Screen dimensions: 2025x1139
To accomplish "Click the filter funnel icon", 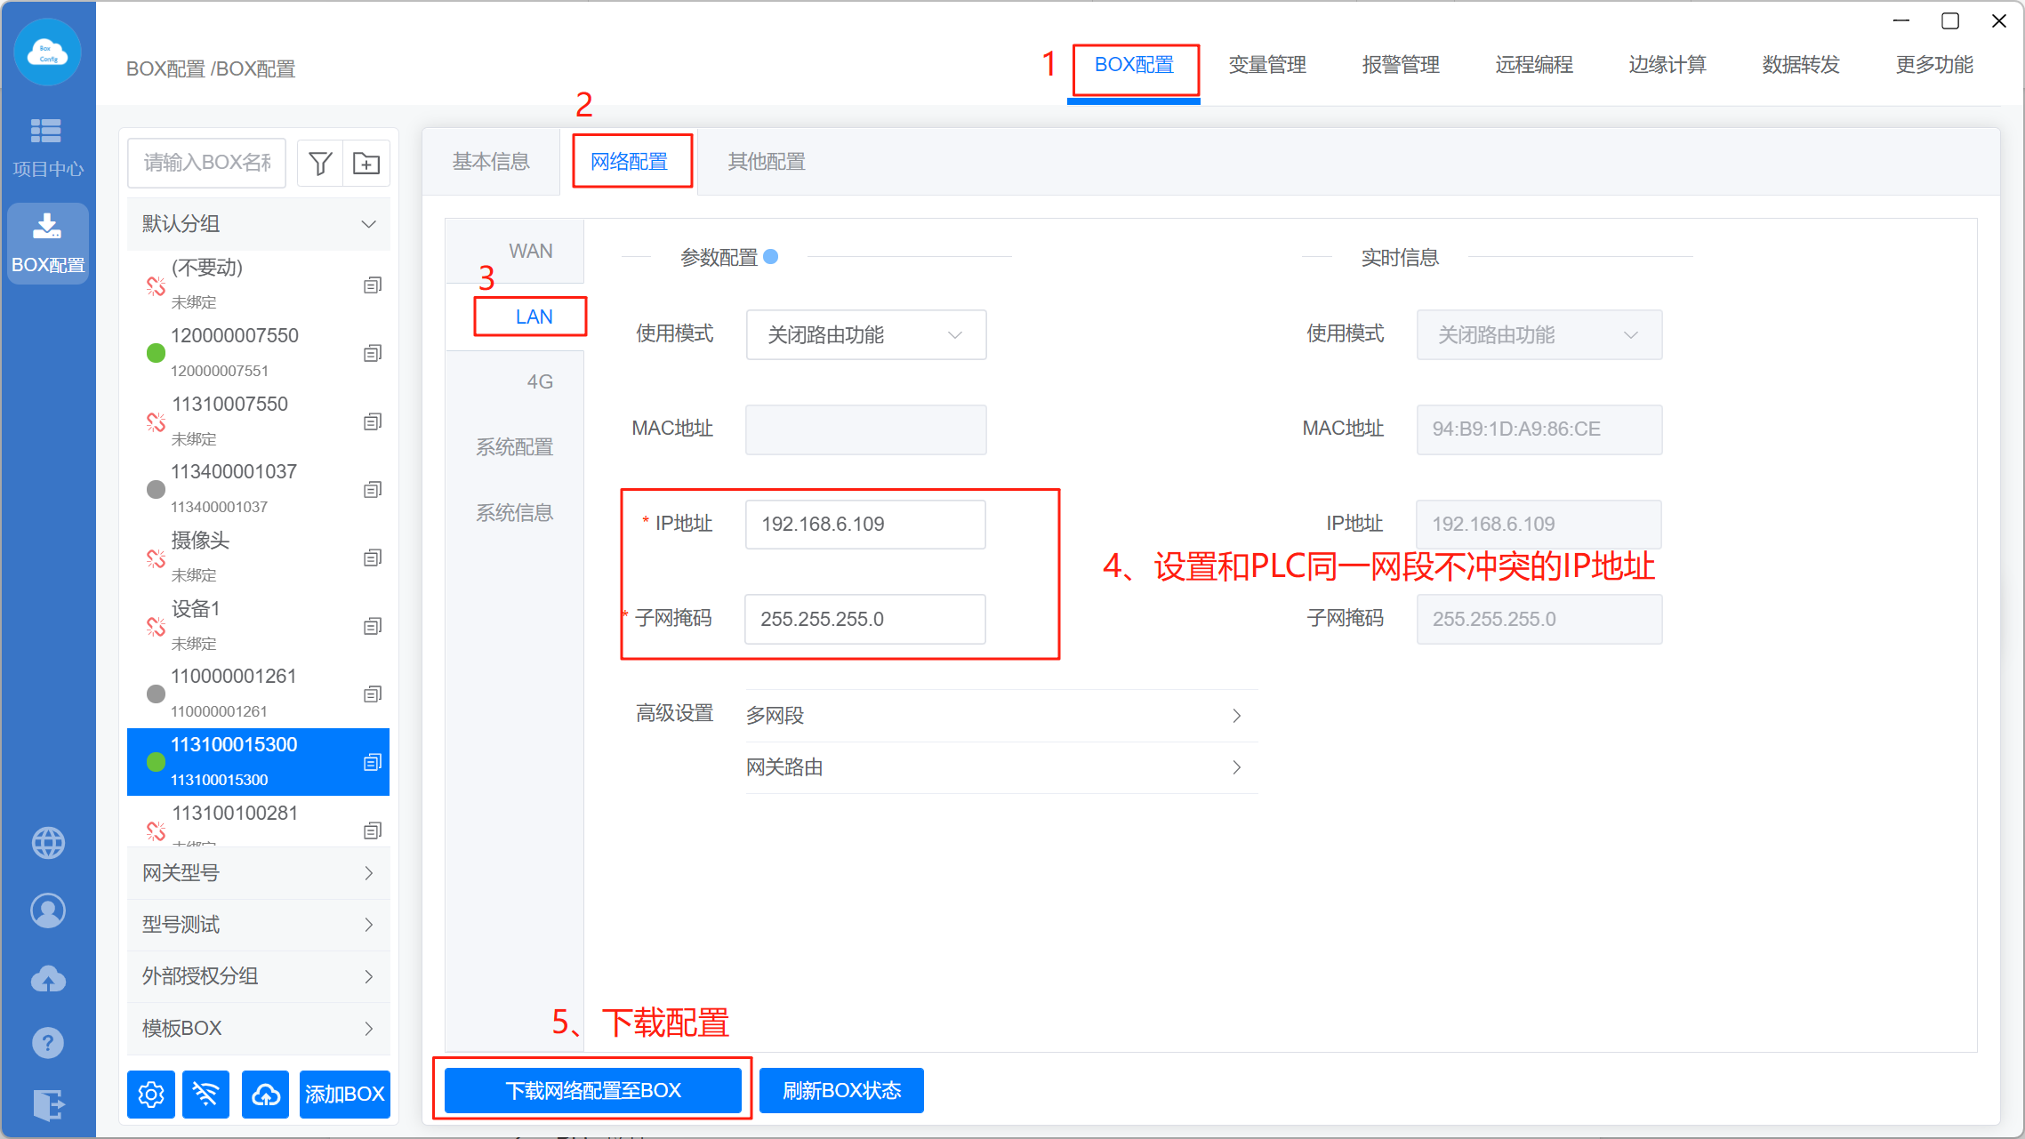I will pyautogui.click(x=320, y=164).
